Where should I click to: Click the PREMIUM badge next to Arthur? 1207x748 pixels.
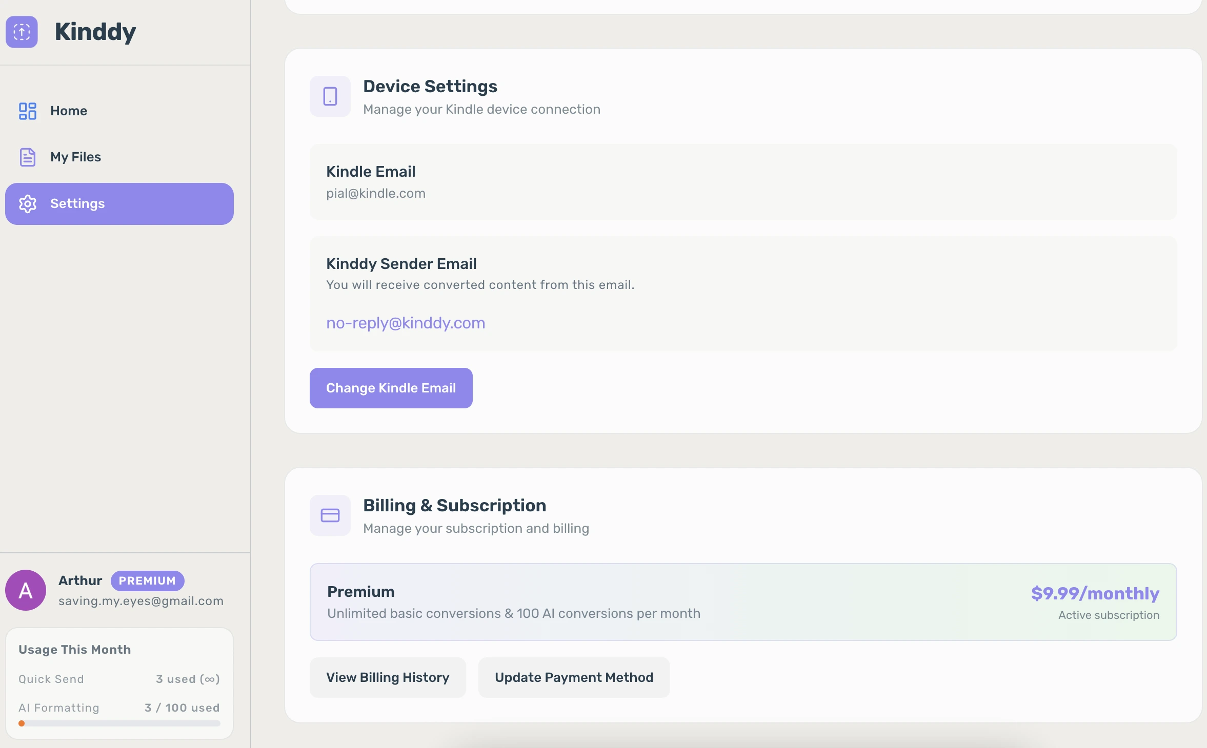point(147,580)
